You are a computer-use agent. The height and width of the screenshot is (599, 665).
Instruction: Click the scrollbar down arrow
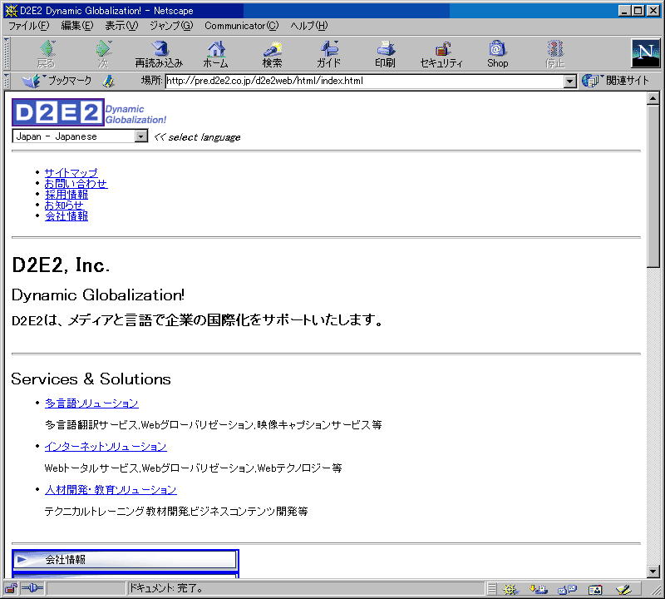pyautogui.click(x=653, y=572)
